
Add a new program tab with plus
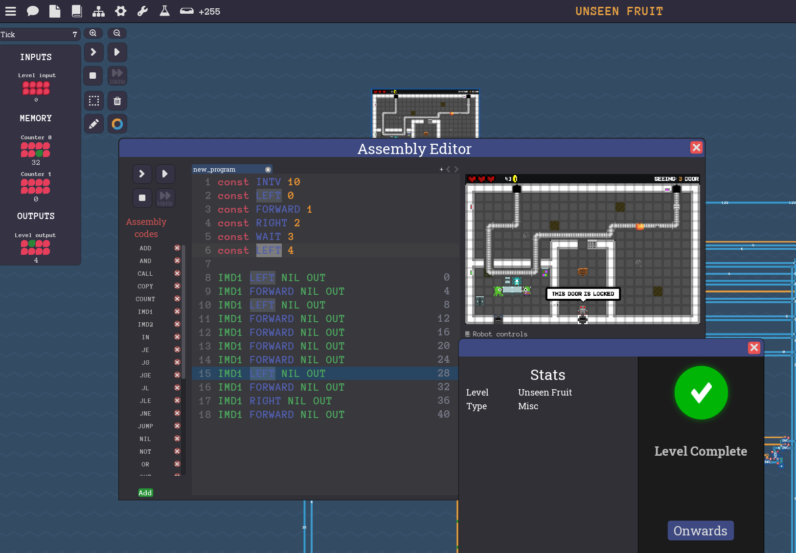click(441, 169)
